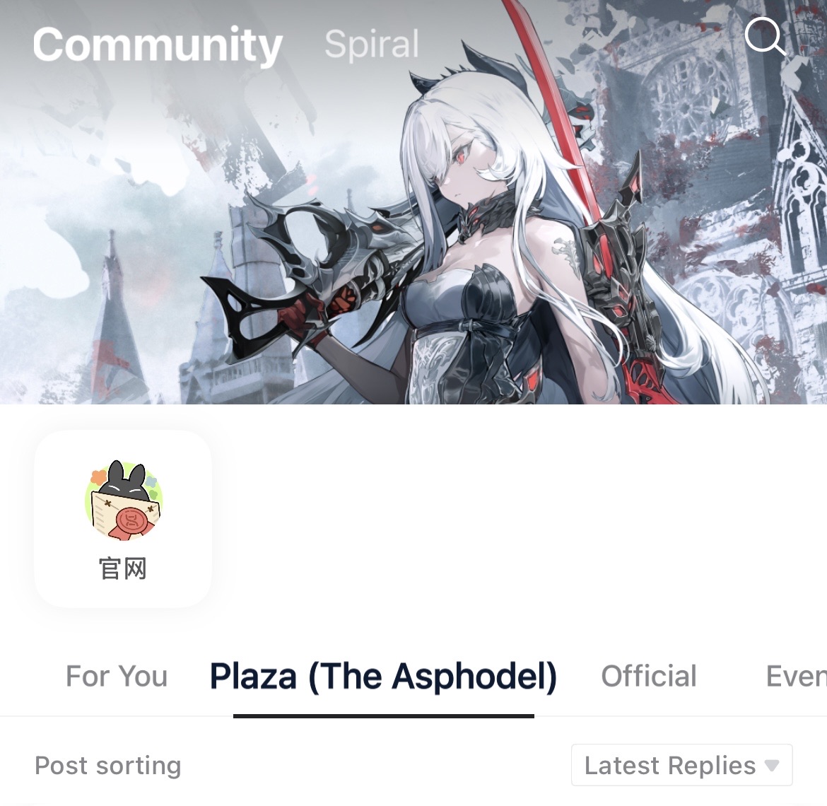The height and width of the screenshot is (806, 827).
Task: Open the partially visible Events tab
Action: point(796,676)
